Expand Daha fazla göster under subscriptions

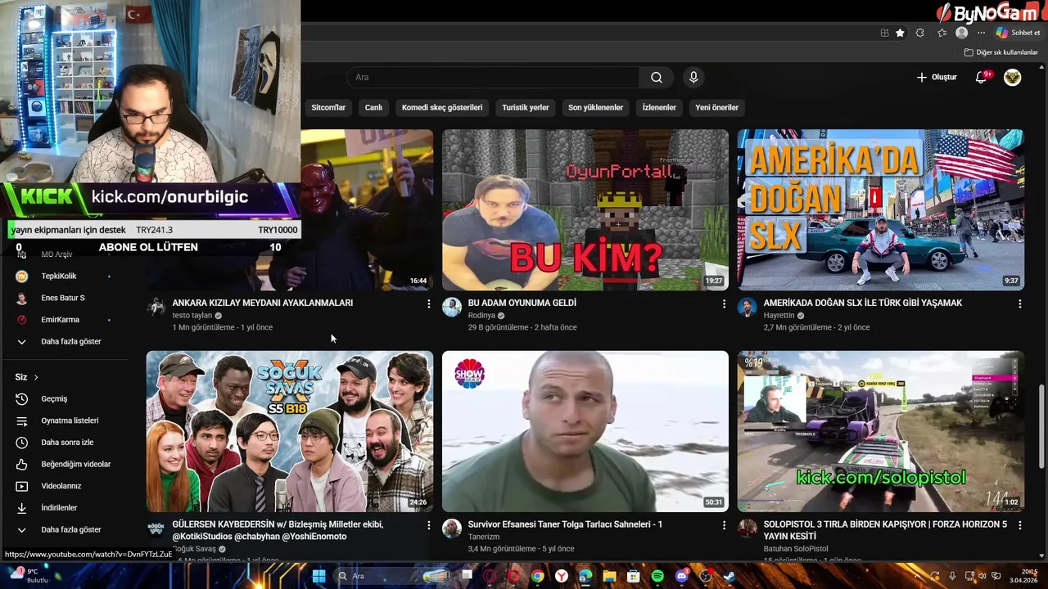[x=70, y=341]
